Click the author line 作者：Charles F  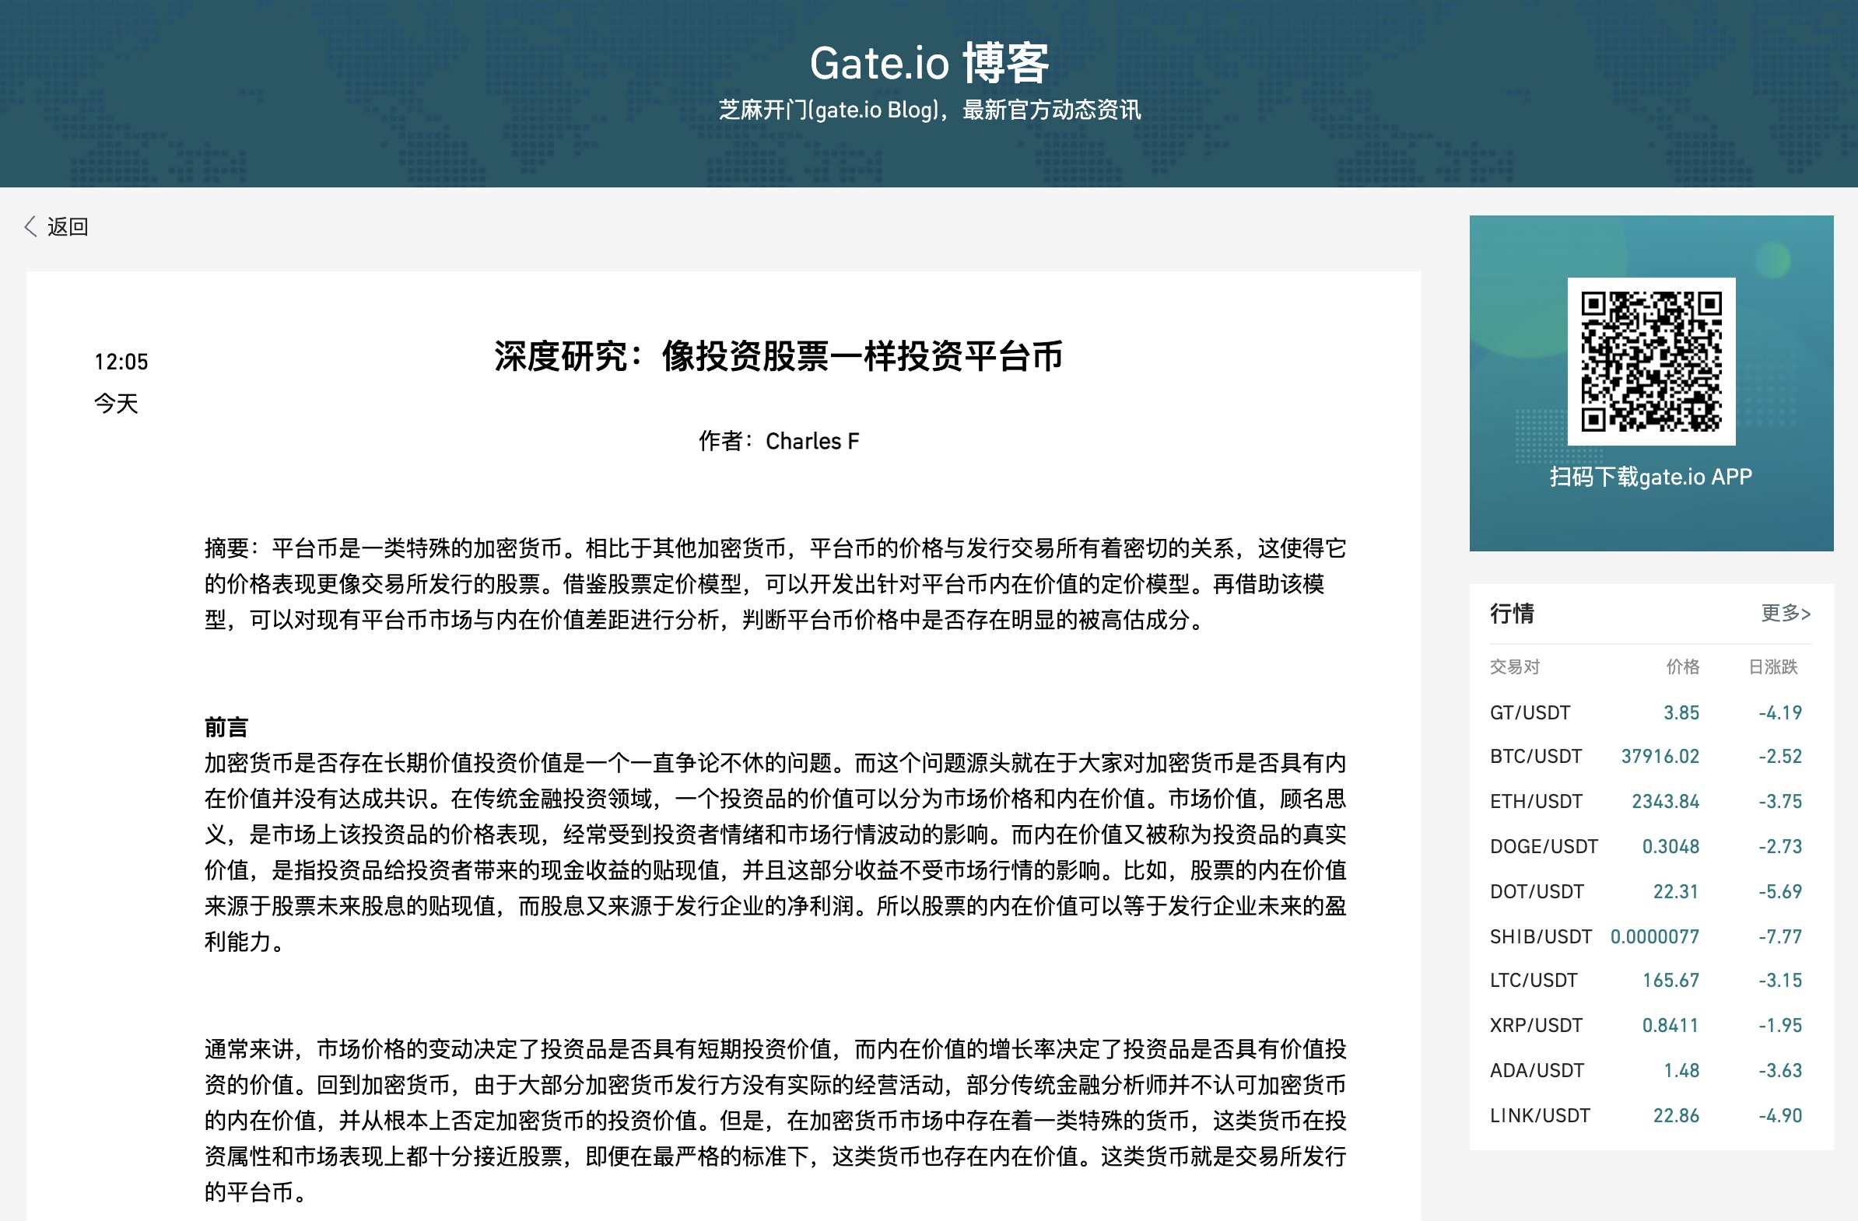pyautogui.click(x=778, y=441)
